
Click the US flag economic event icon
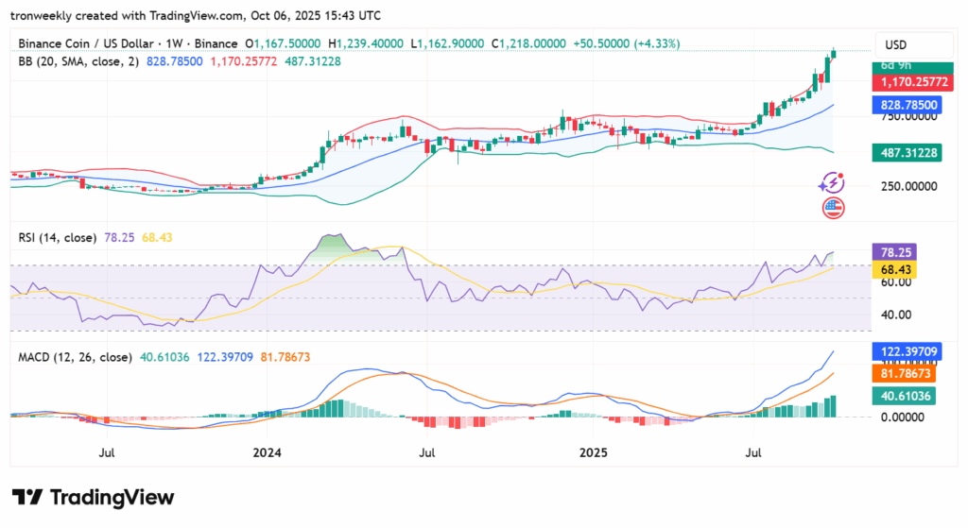(833, 208)
